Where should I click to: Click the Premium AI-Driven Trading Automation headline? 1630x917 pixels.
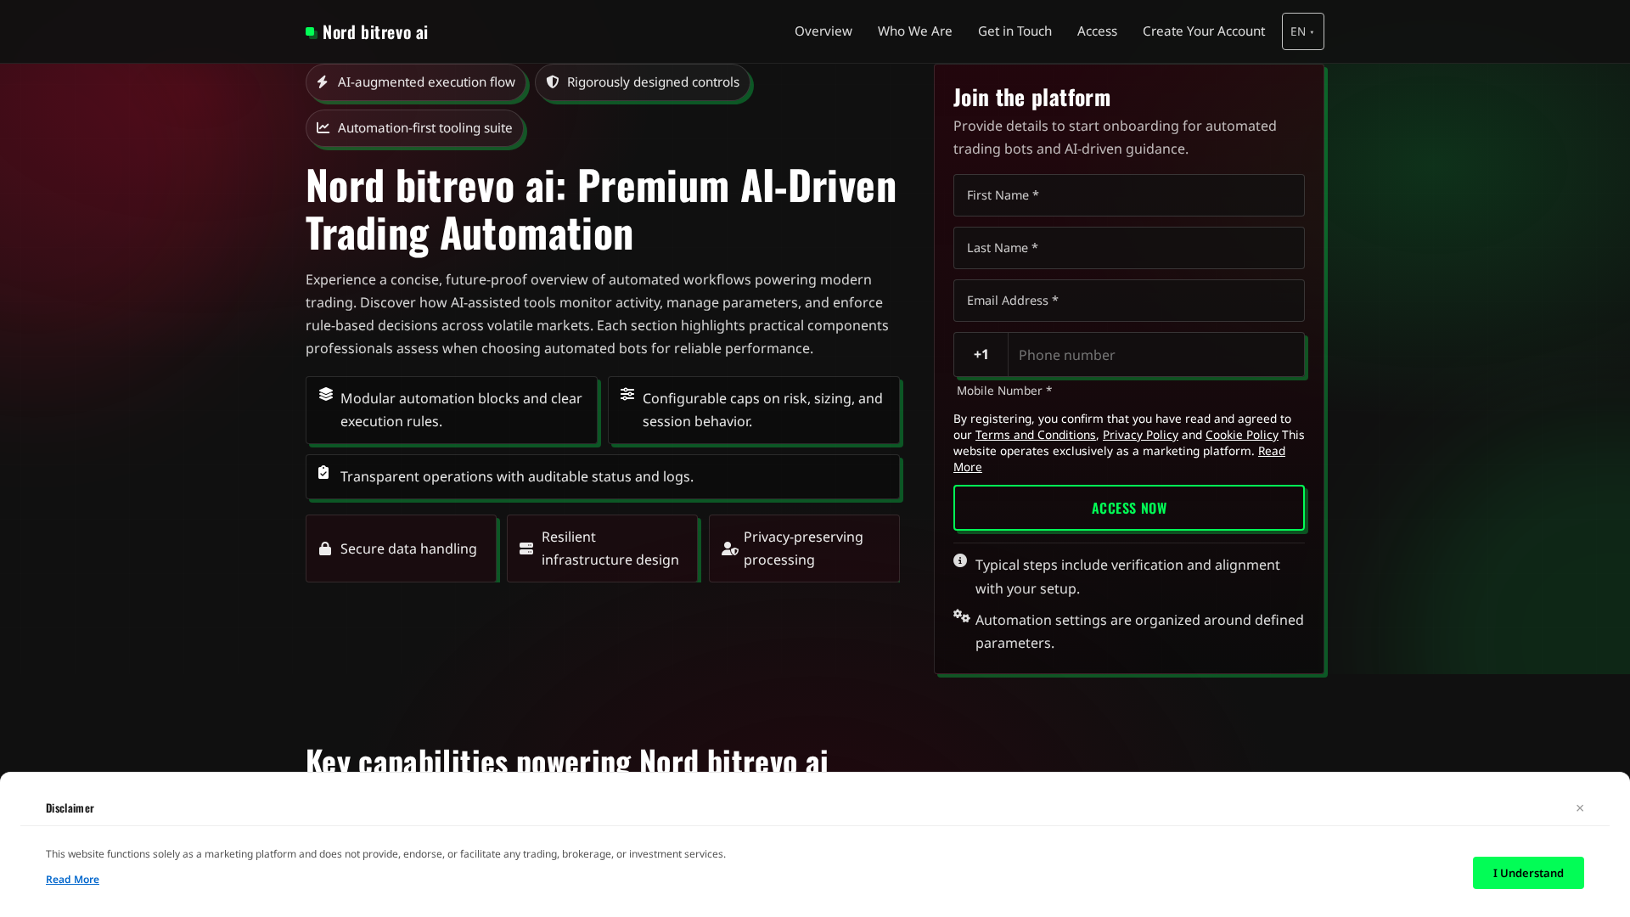click(601, 209)
